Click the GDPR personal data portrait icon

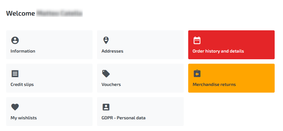click(x=106, y=107)
